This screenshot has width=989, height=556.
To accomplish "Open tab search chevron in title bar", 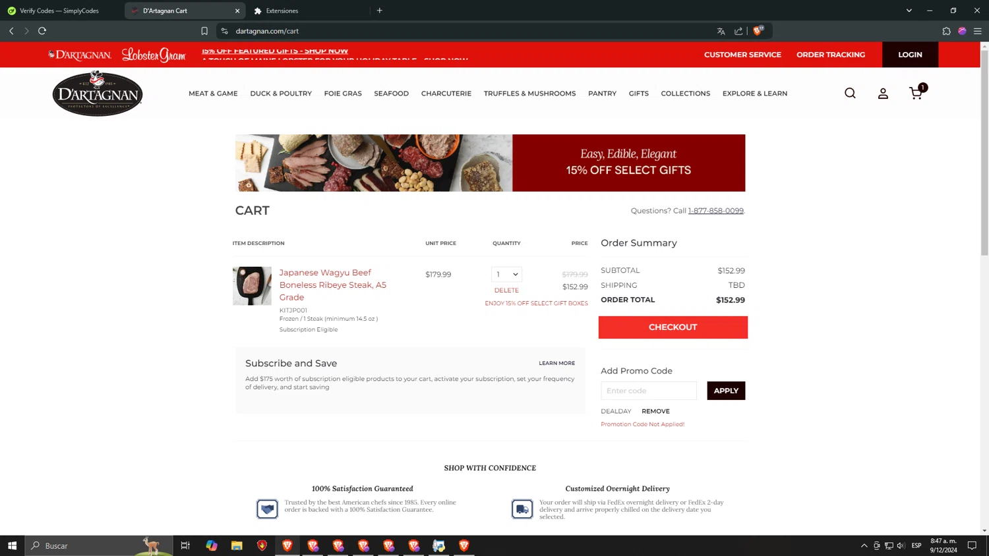I will click(x=909, y=11).
